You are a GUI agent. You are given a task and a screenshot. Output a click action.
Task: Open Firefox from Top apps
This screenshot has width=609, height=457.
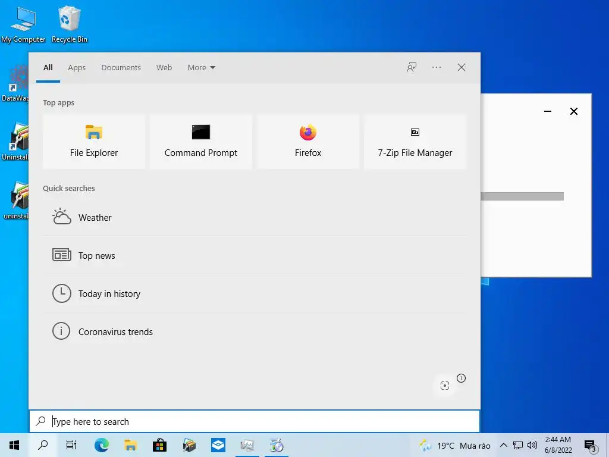308,142
